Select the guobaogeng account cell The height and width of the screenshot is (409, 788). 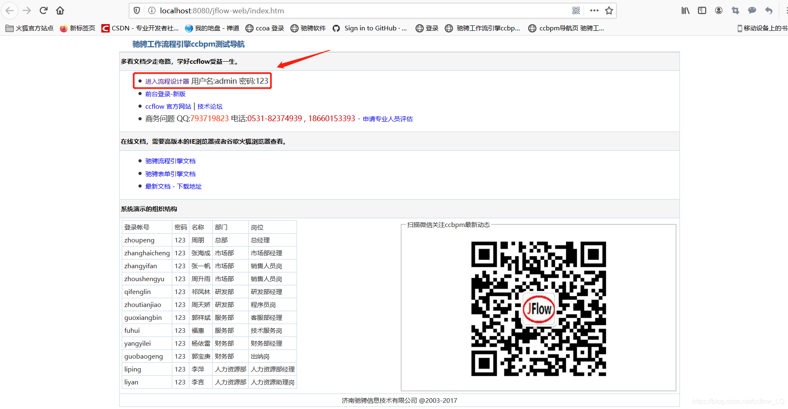[x=147, y=357]
